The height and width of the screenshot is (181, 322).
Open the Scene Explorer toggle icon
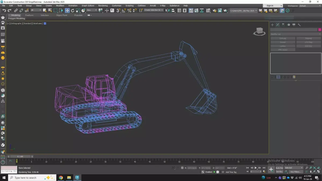[179, 10]
